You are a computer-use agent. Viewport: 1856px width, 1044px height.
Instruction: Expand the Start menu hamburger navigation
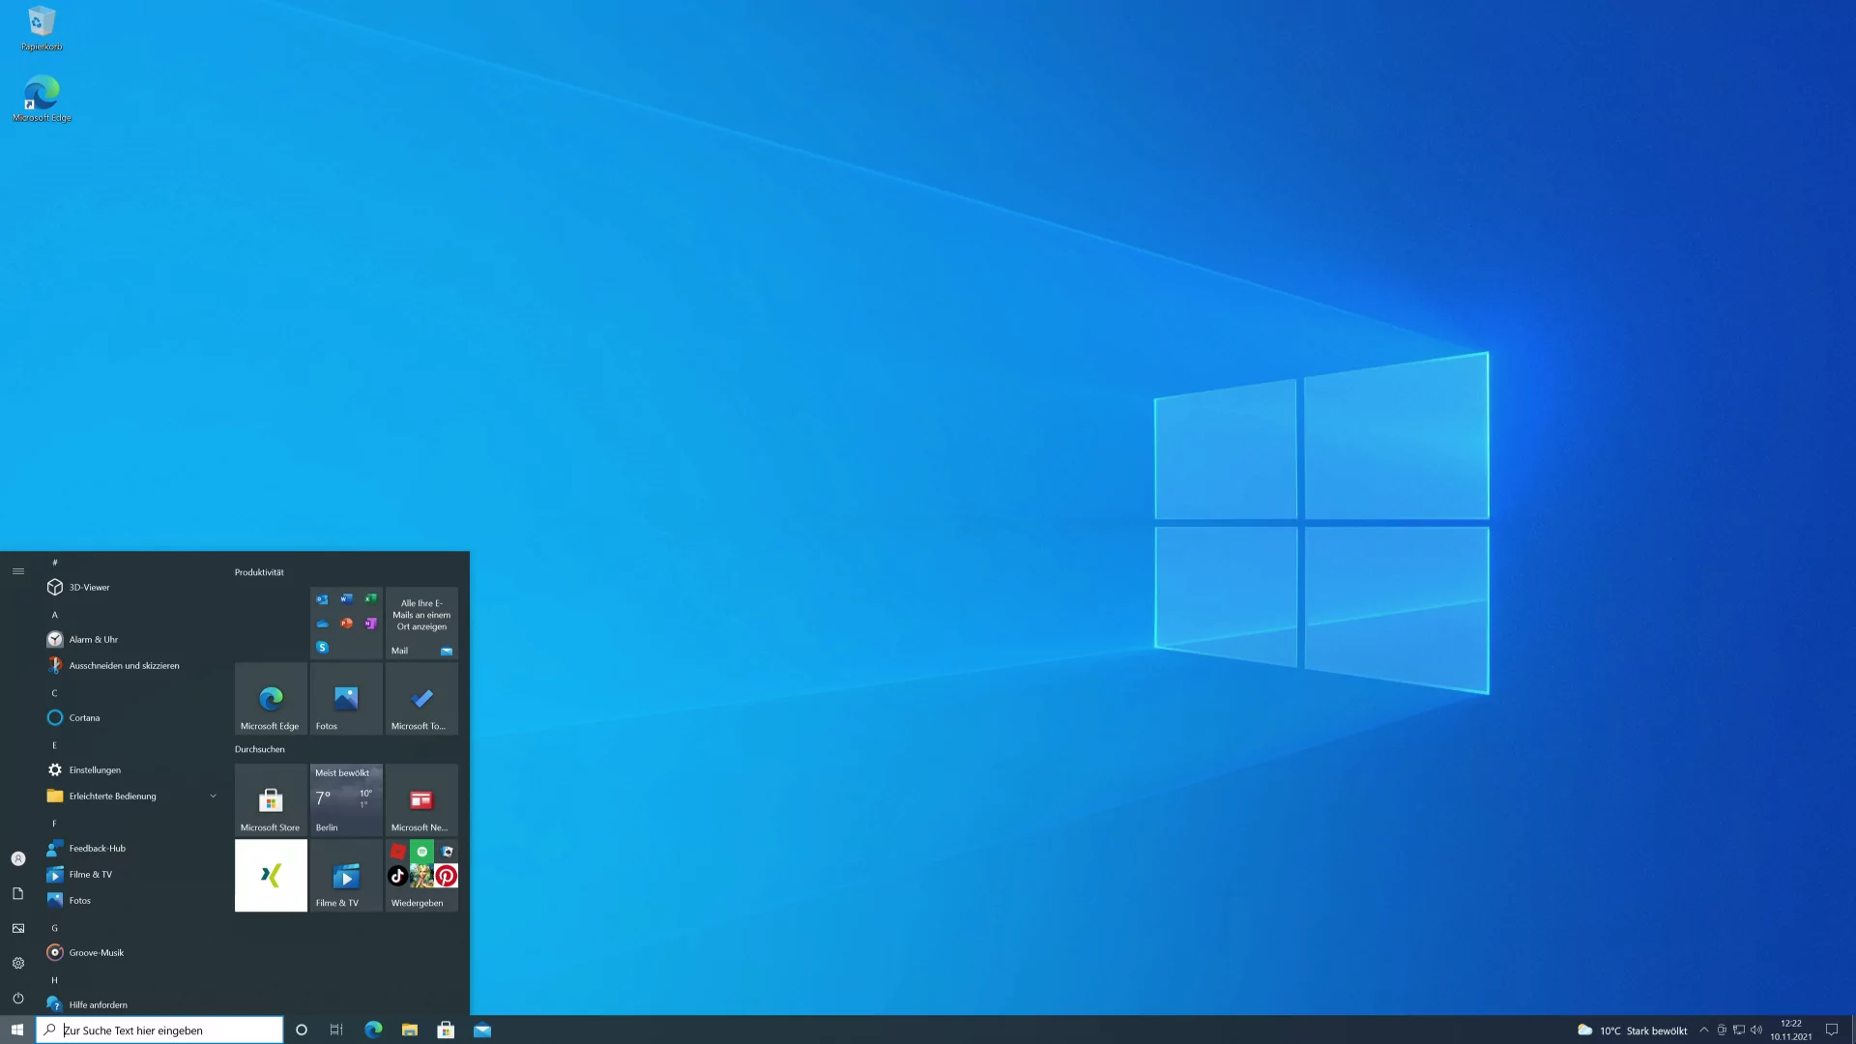(17, 571)
